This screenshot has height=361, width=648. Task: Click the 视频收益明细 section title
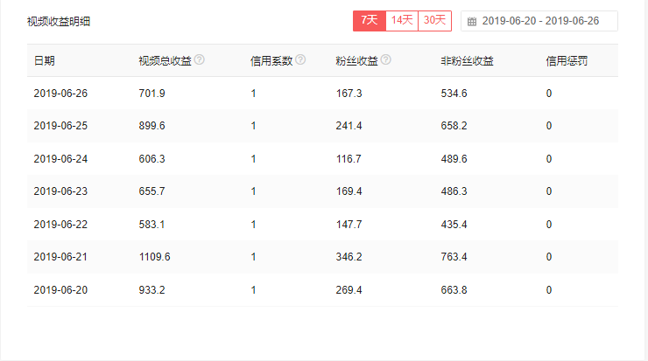59,22
